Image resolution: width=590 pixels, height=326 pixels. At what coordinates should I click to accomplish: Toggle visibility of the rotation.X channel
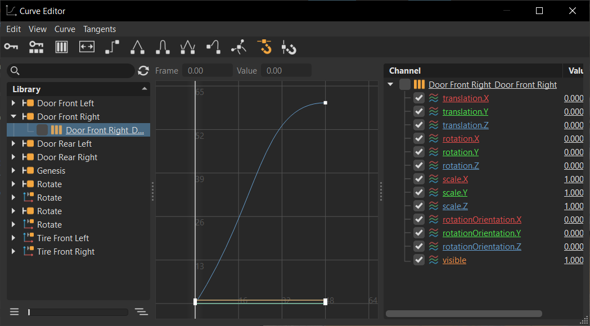point(418,138)
